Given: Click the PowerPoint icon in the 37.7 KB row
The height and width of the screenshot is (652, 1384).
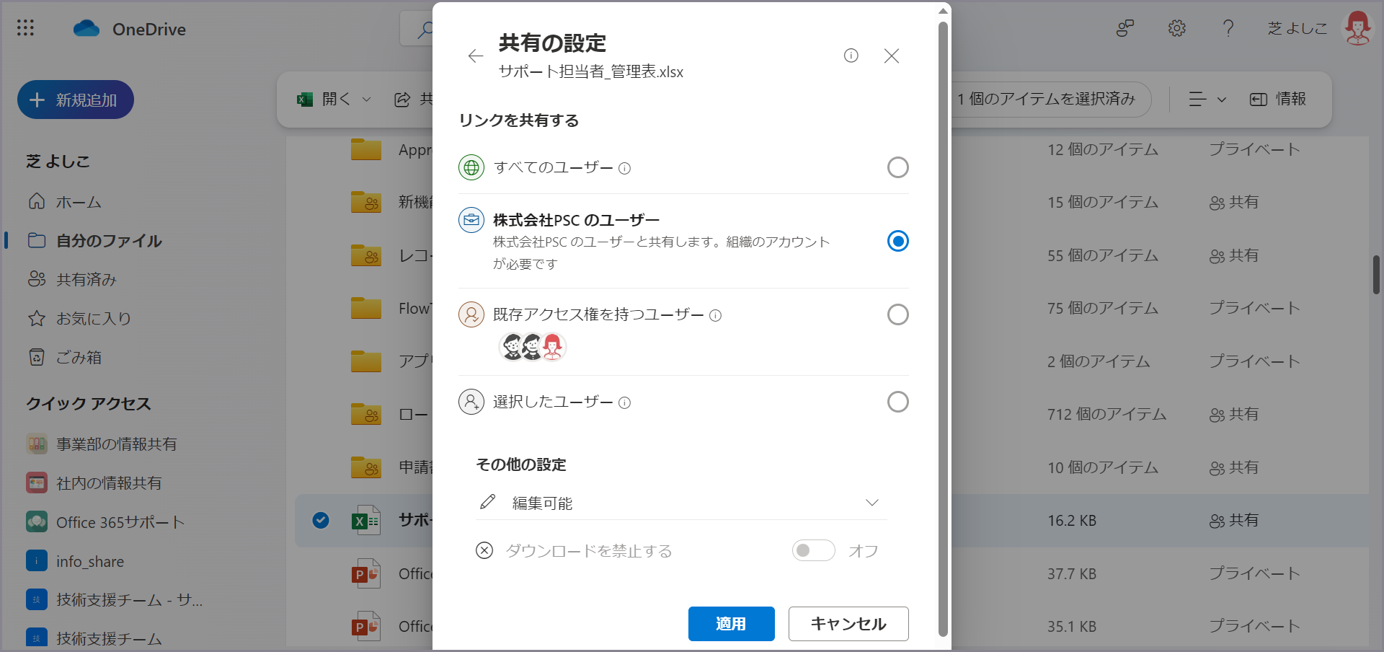Looking at the screenshot, I should (365, 573).
